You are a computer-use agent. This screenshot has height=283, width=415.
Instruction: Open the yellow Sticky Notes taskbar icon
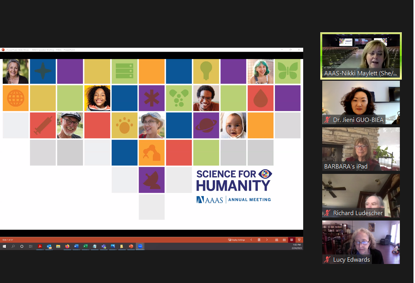[x=122, y=247]
